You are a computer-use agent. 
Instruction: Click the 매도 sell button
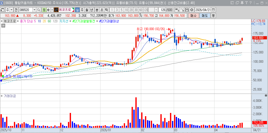click(x=205, y=16)
